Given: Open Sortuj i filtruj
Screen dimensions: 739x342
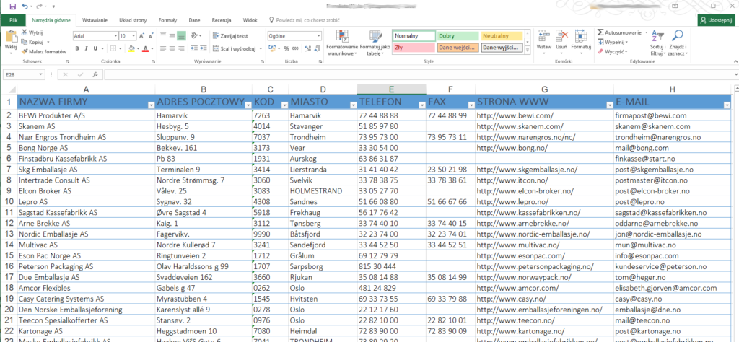Looking at the screenshot, I should 657,43.
